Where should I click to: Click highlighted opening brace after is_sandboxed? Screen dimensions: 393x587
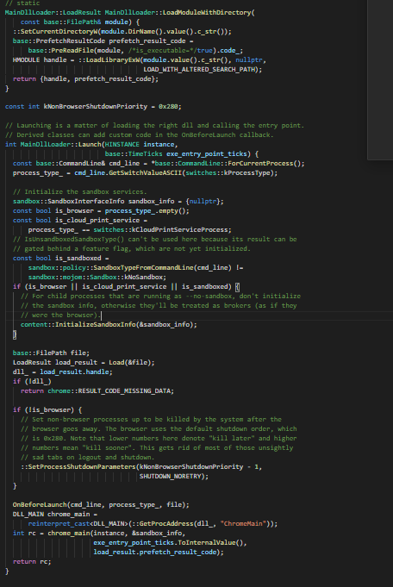click(237, 287)
